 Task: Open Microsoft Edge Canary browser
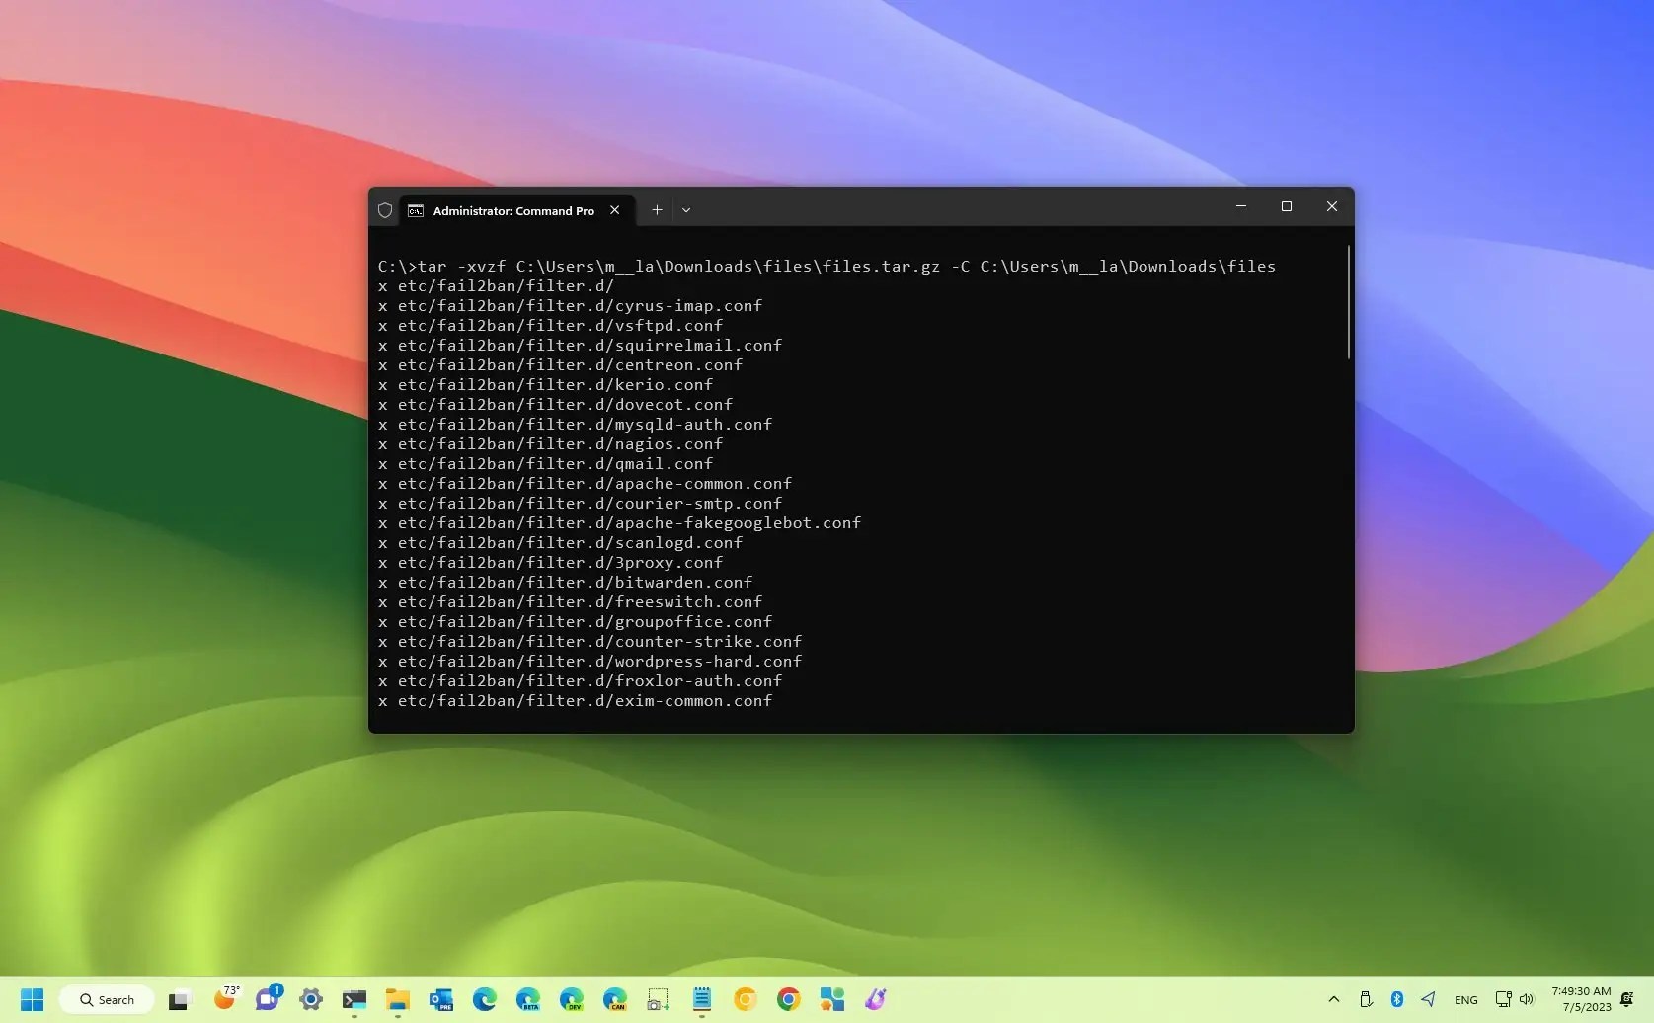coord(614,999)
